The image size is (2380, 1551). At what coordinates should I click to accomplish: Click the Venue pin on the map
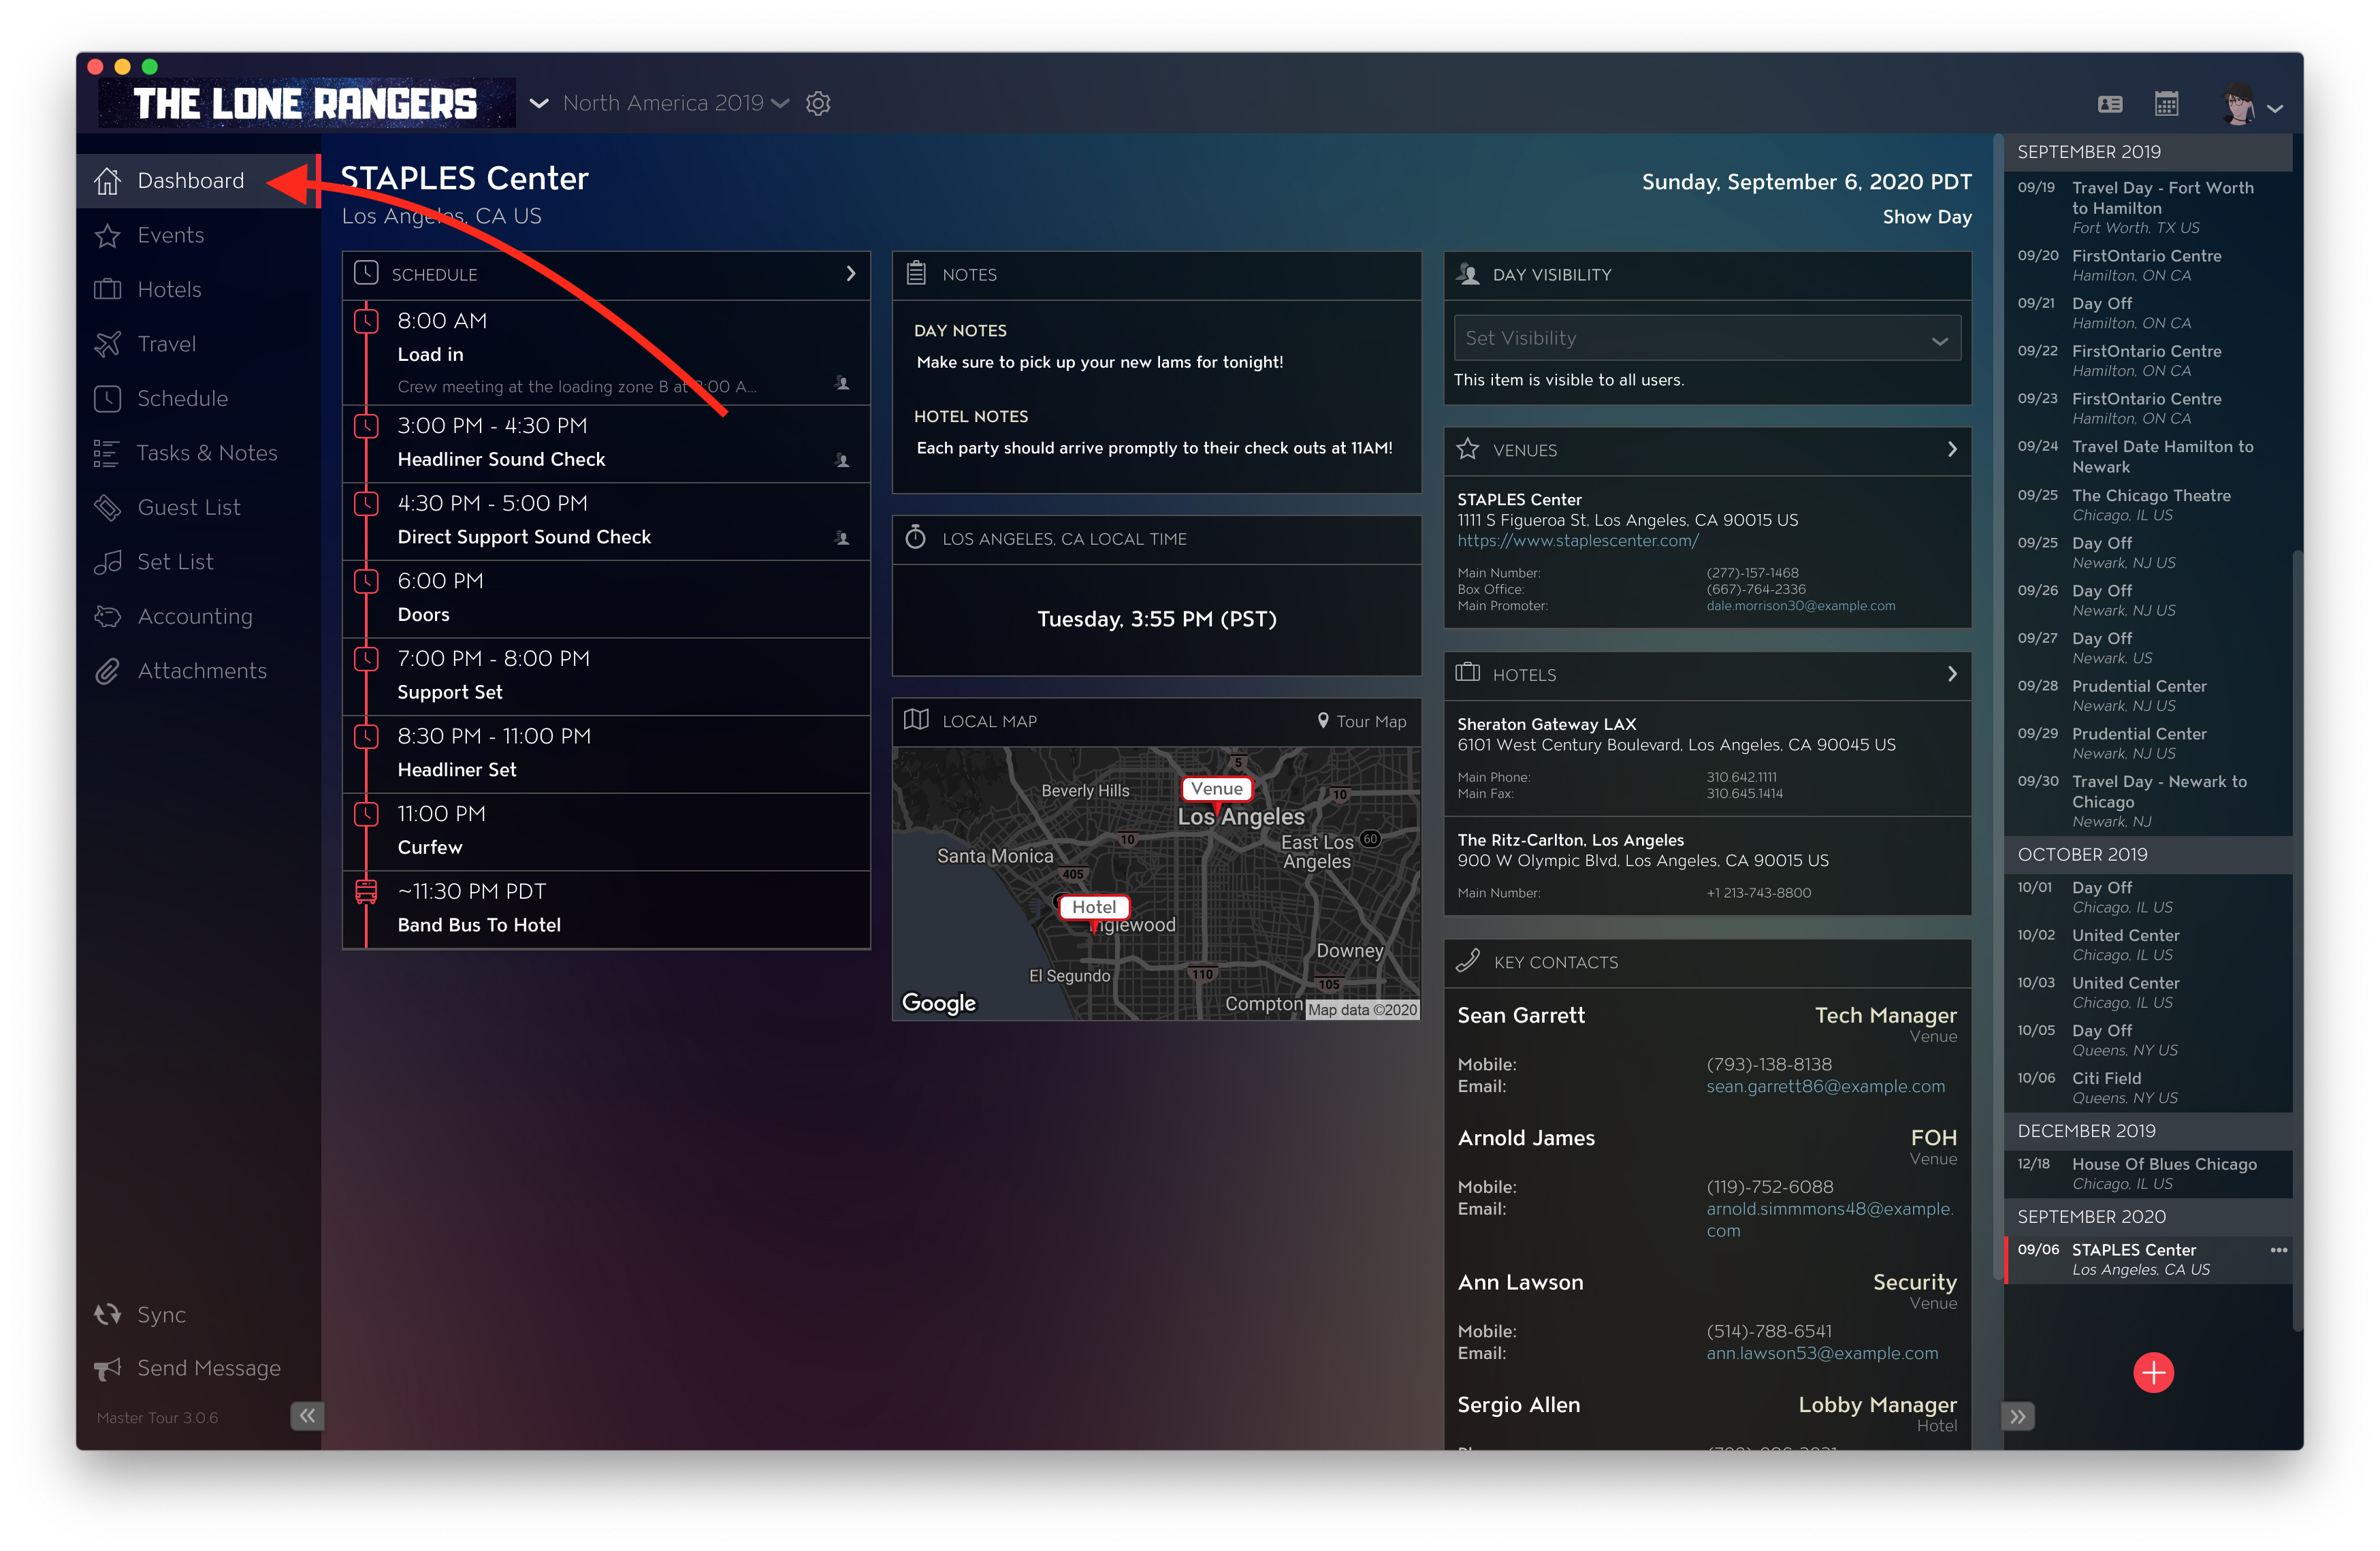click(1216, 790)
